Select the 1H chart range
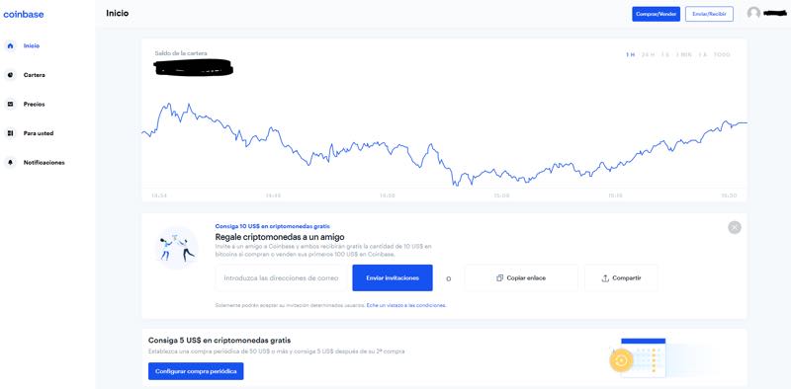The height and width of the screenshot is (389, 791). tap(630, 55)
